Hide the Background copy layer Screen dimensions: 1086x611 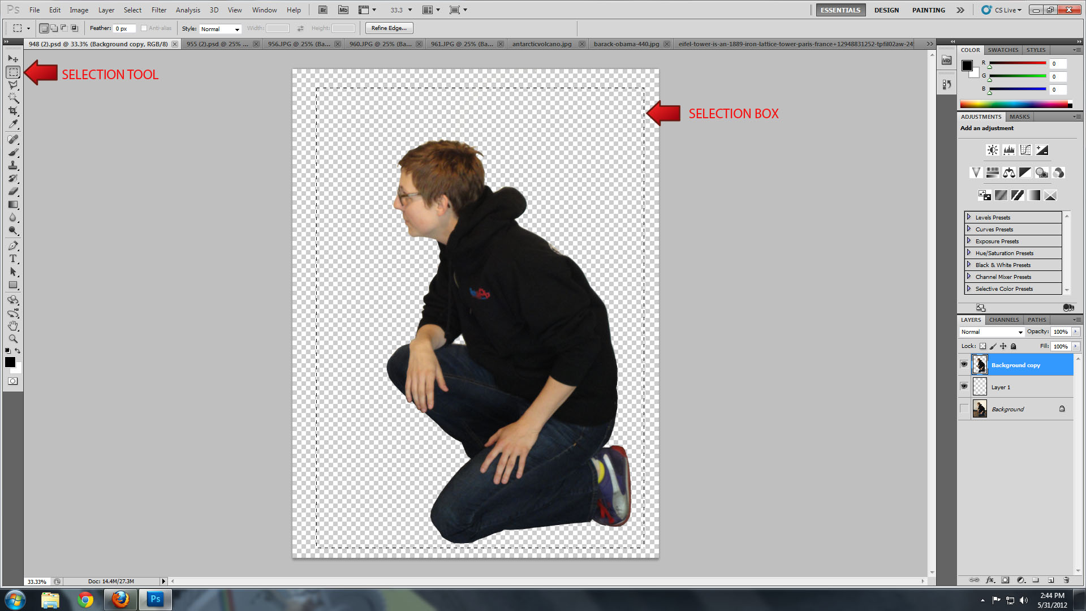coord(964,364)
